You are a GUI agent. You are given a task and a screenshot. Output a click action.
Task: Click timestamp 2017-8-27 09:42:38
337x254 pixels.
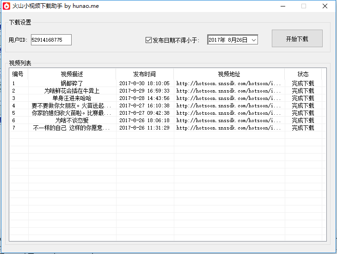(x=144, y=113)
